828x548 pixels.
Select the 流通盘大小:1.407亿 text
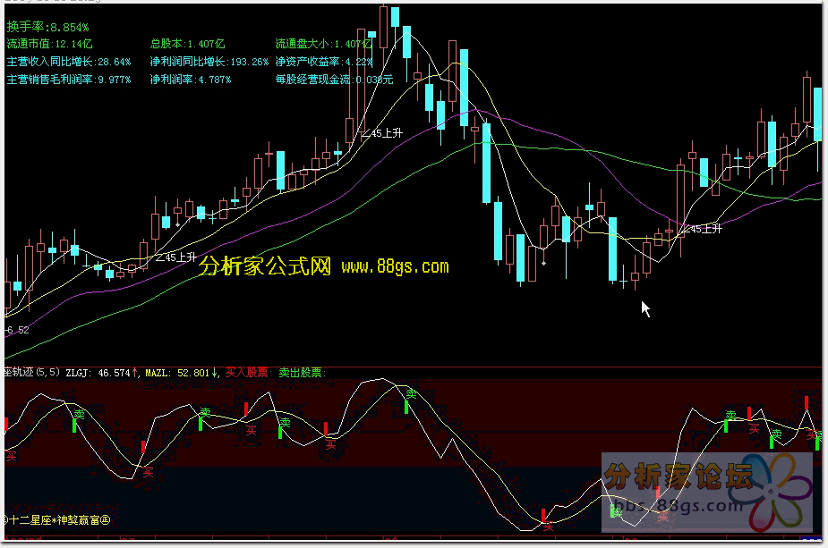click(324, 44)
